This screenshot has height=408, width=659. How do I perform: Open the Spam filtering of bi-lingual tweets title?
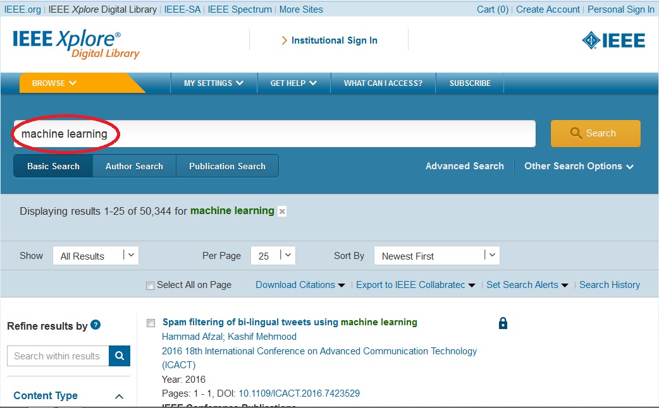click(x=290, y=322)
